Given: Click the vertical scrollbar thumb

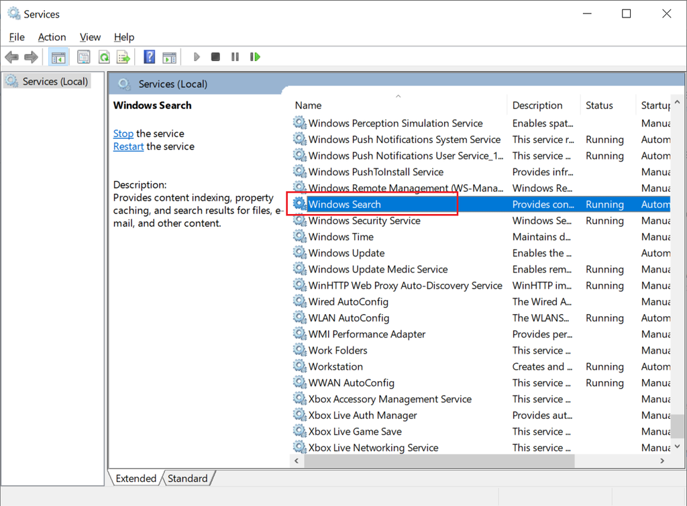Looking at the screenshot, I should [678, 426].
